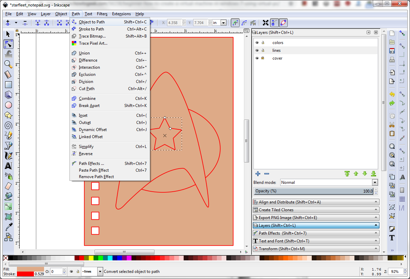Open the Filters menu

coord(102,14)
